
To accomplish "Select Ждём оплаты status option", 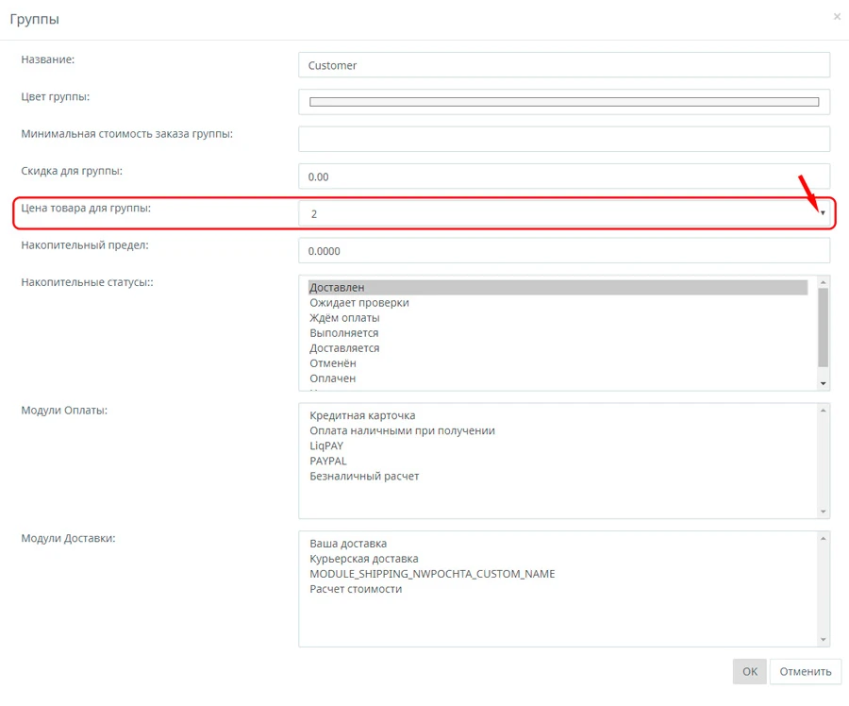I will [344, 318].
